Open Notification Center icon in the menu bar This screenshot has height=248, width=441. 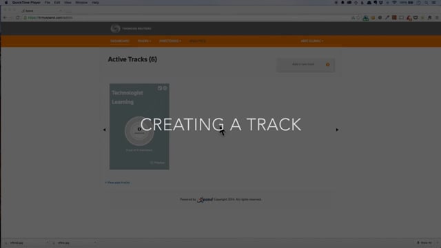tap(434, 3)
